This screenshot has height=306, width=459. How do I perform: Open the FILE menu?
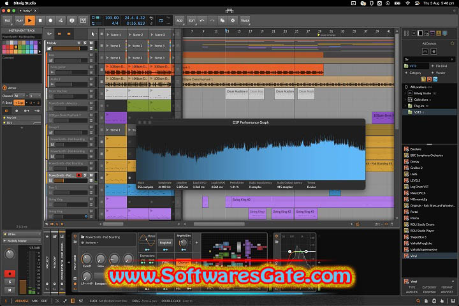(7, 20)
